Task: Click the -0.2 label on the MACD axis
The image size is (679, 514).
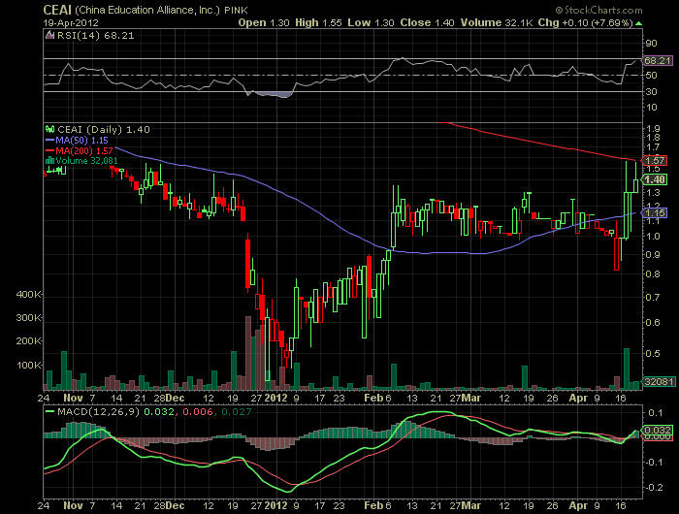Action: pos(654,488)
